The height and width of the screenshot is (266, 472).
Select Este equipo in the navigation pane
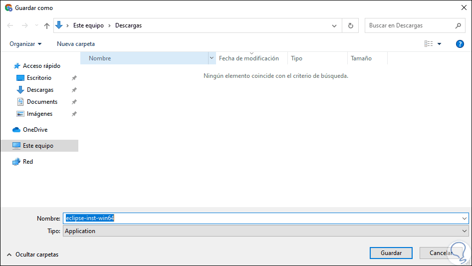[x=39, y=146]
